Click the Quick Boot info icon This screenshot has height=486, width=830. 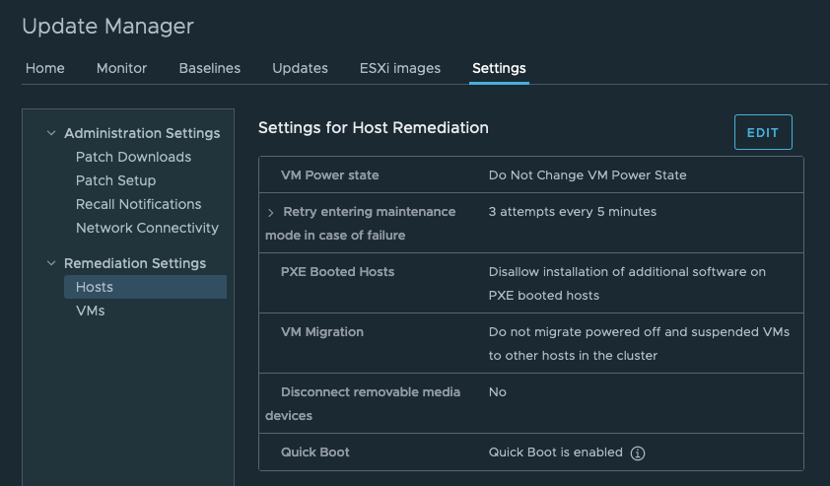click(638, 453)
